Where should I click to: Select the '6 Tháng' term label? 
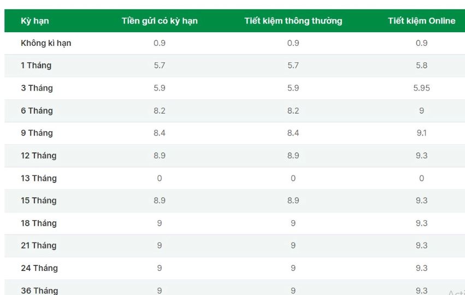pos(37,110)
